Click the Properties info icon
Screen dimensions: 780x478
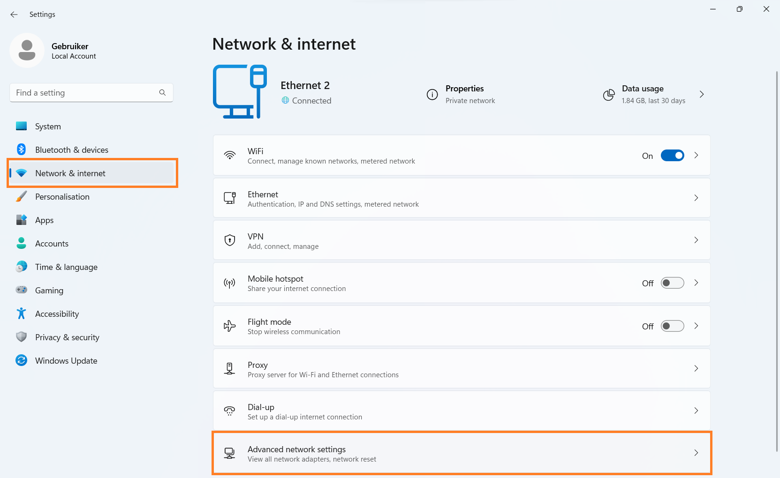[x=432, y=95]
